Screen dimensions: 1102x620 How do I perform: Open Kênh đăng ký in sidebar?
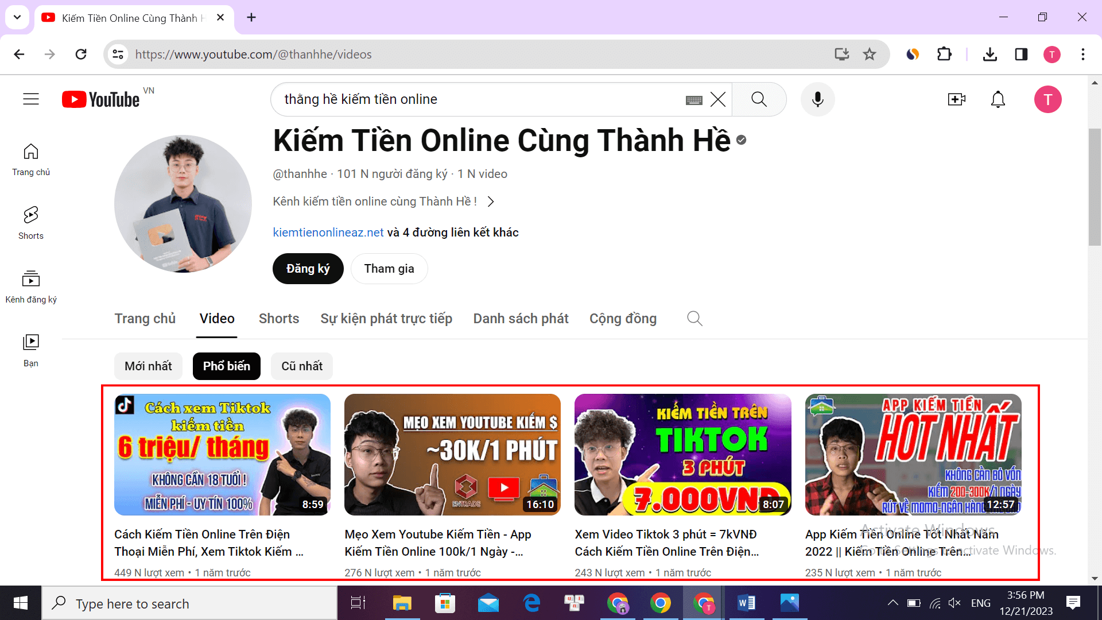pyautogui.click(x=31, y=287)
